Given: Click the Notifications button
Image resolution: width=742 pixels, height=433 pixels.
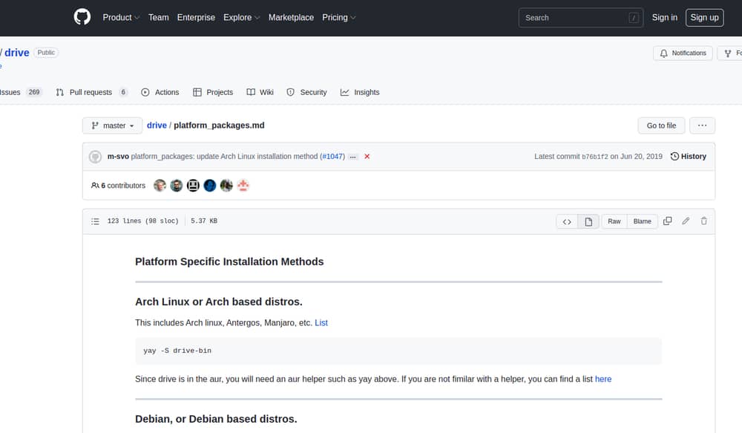Looking at the screenshot, I should point(683,53).
